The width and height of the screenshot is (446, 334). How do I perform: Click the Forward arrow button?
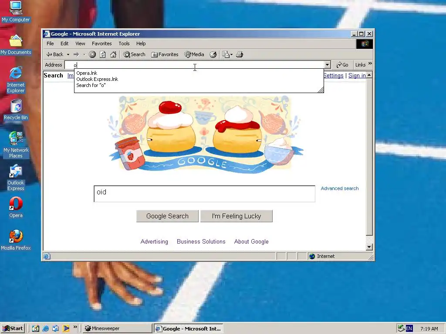tap(76, 54)
